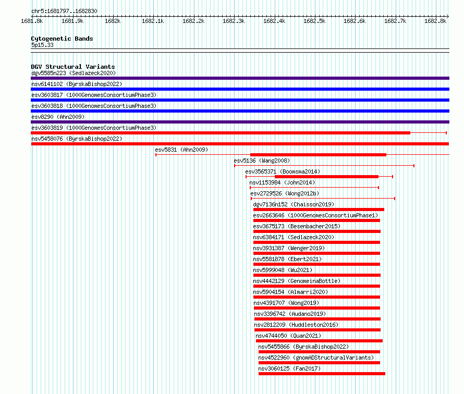
Task: Click the red nsv4744050 variant bar
Action: point(319,341)
